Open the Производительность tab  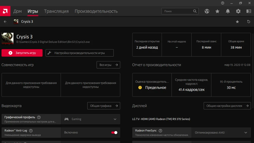pyautogui.click(x=96, y=11)
